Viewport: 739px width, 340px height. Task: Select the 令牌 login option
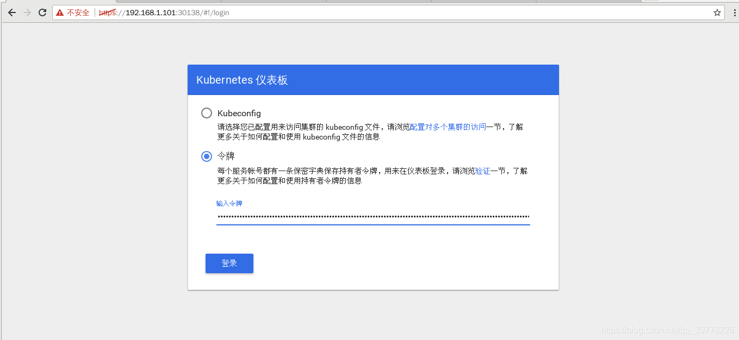click(x=207, y=156)
